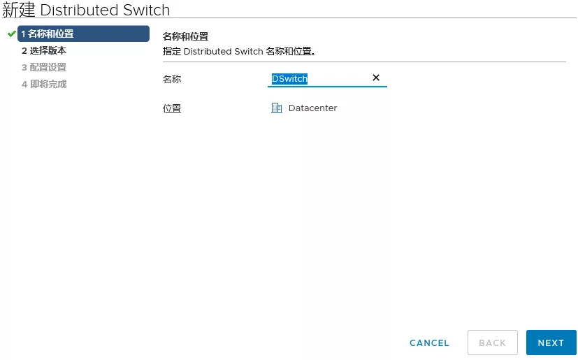Click the 位置 field label
Screen dimensions: 578x360
tap(171, 108)
